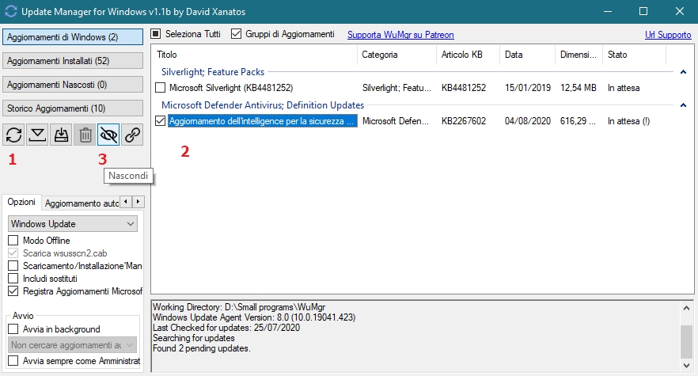Open the Windows Update source dropdown

[x=73, y=224]
